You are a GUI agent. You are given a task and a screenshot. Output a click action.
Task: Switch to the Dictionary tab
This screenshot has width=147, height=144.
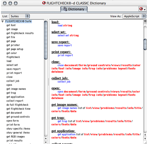pos(74,9)
